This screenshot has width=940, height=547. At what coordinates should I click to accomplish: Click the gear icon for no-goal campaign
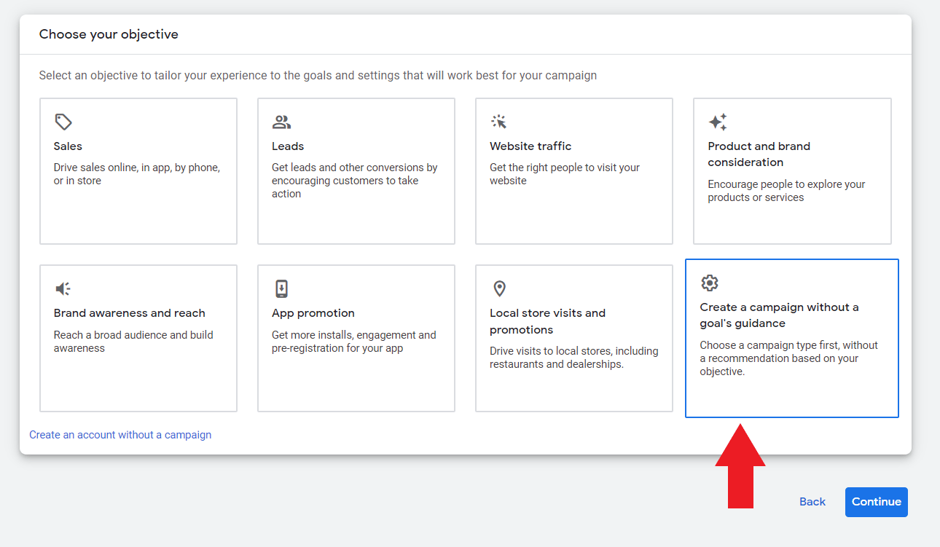[x=709, y=283]
